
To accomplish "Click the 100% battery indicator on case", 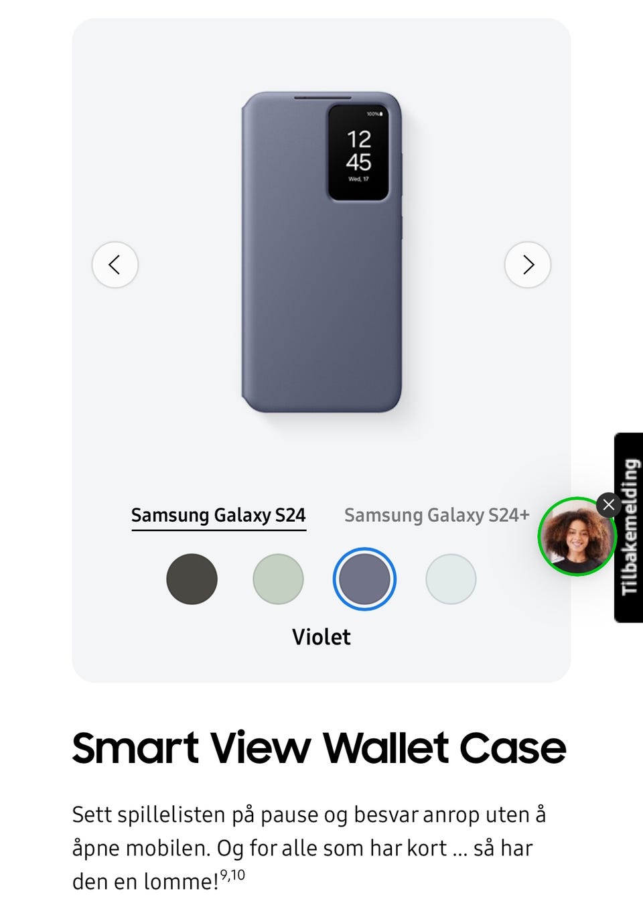I will point(374,114).
